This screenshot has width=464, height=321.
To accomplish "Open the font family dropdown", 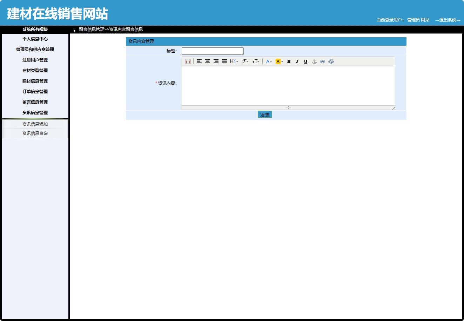I will click(244, 61).
